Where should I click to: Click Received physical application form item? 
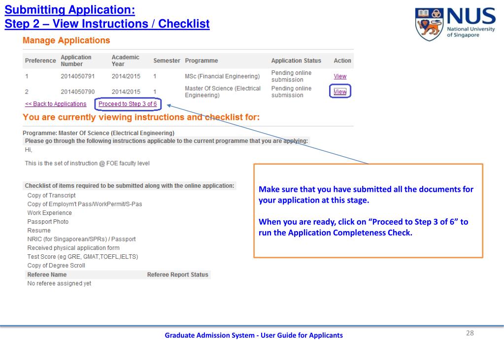click(x=73, y=247)
